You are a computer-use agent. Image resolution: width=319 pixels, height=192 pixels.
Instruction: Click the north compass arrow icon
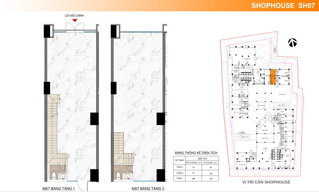point(292,43)
